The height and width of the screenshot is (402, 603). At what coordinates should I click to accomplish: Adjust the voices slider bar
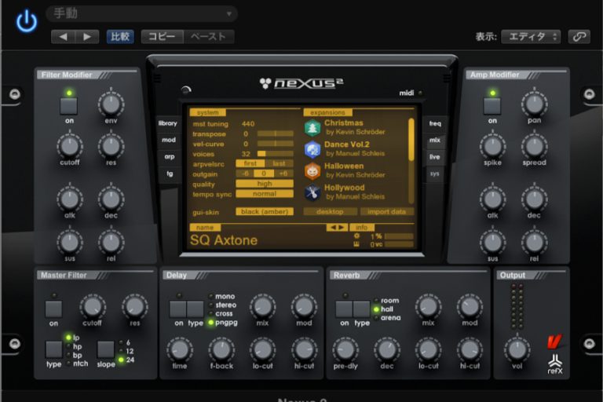(x=276, y=154)
